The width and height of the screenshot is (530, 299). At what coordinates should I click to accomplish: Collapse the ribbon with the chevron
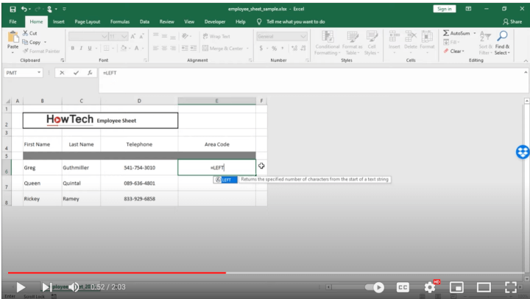(x=526, y=60)
